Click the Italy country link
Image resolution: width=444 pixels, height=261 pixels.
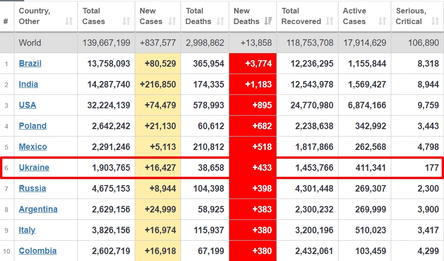[x=27, y=230]
